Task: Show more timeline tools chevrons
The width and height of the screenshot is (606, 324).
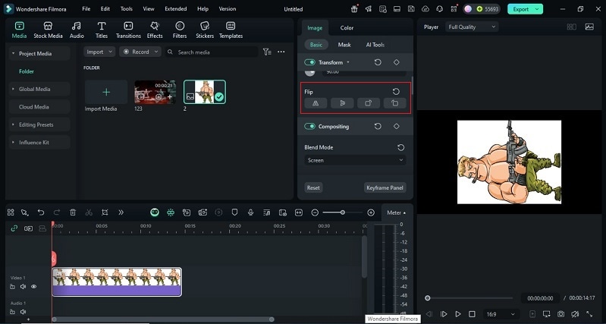Action: point(121,212)
